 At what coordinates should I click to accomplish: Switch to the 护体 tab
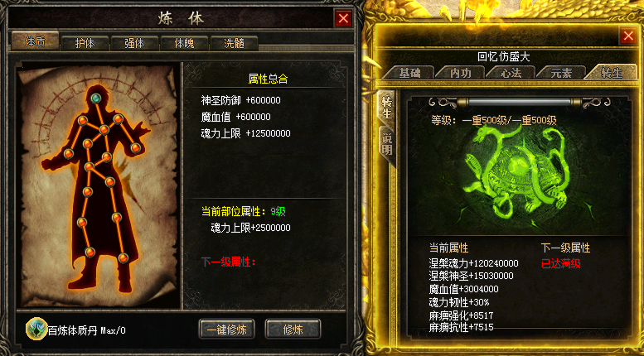click(85, 43)
